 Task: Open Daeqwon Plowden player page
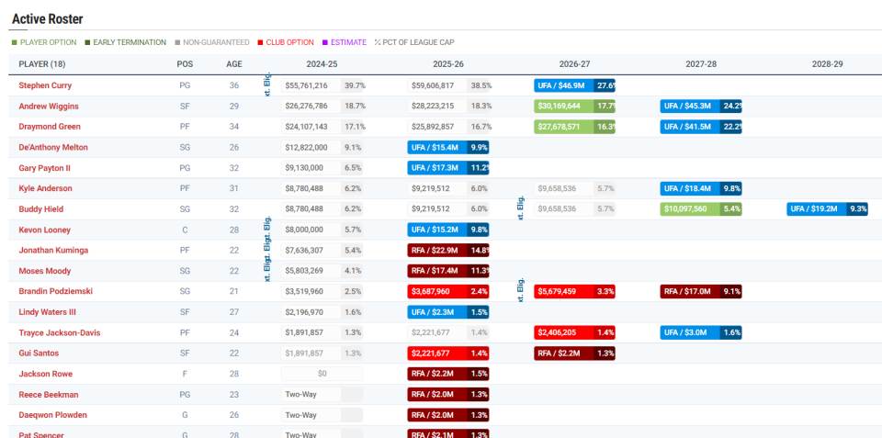(52, 415)
